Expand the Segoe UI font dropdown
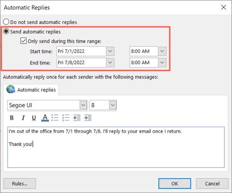 pos(83,105)
